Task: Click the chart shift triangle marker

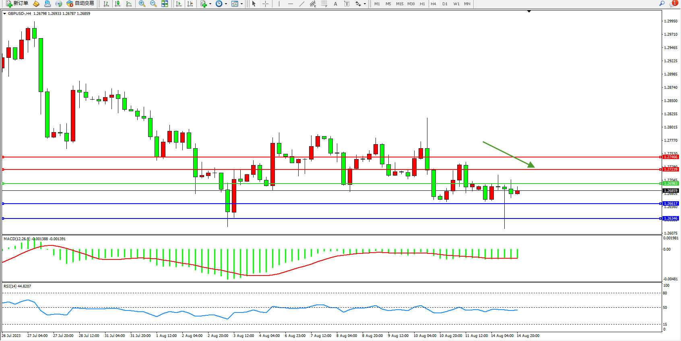Action: 529,12
